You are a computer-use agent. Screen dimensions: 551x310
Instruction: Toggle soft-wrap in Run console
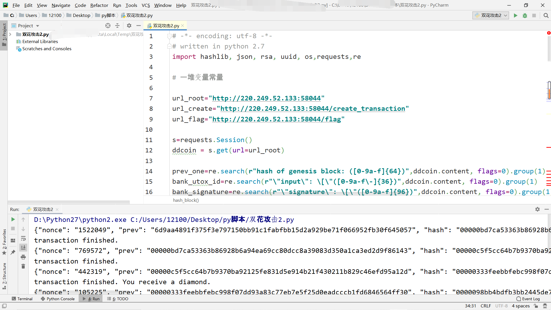(23, 238)
